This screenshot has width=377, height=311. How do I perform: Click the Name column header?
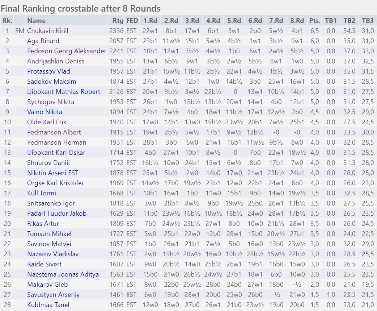(36, 20)
